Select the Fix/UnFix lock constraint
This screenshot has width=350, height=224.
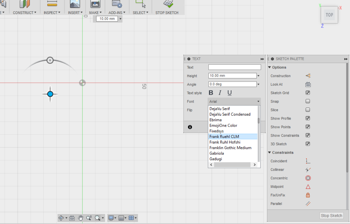point(308,195)
